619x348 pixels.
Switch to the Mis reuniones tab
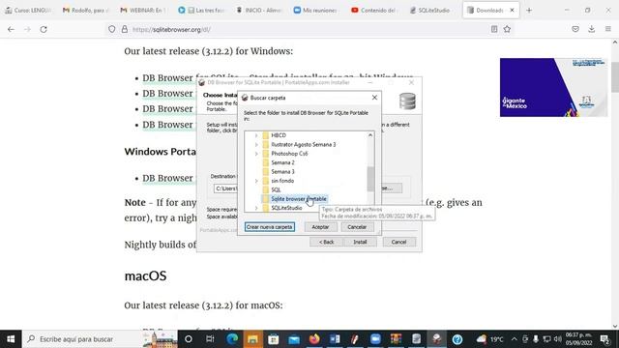(x=316, y=11)
